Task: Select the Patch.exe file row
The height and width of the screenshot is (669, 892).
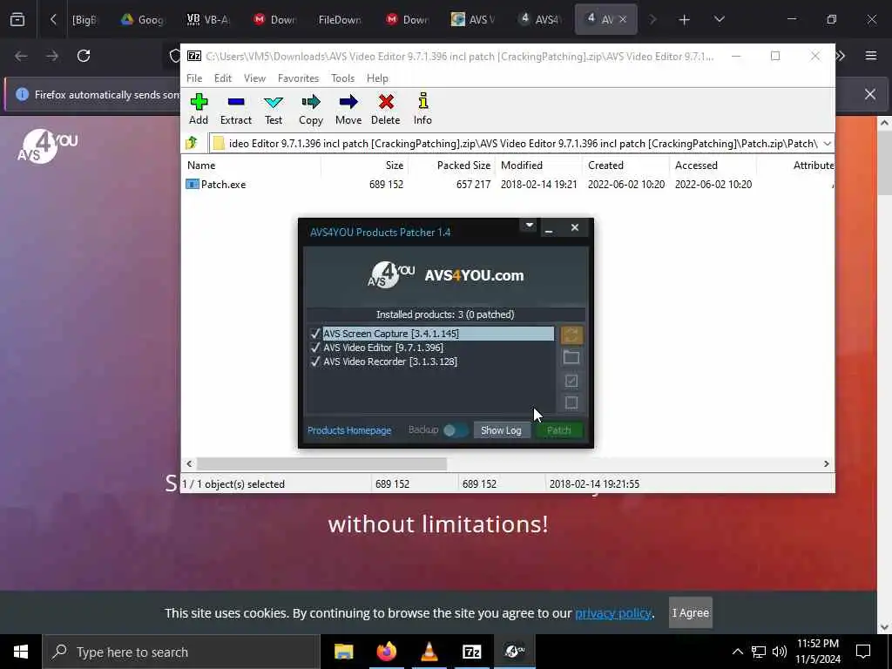Action: click(x=508, y=185)
